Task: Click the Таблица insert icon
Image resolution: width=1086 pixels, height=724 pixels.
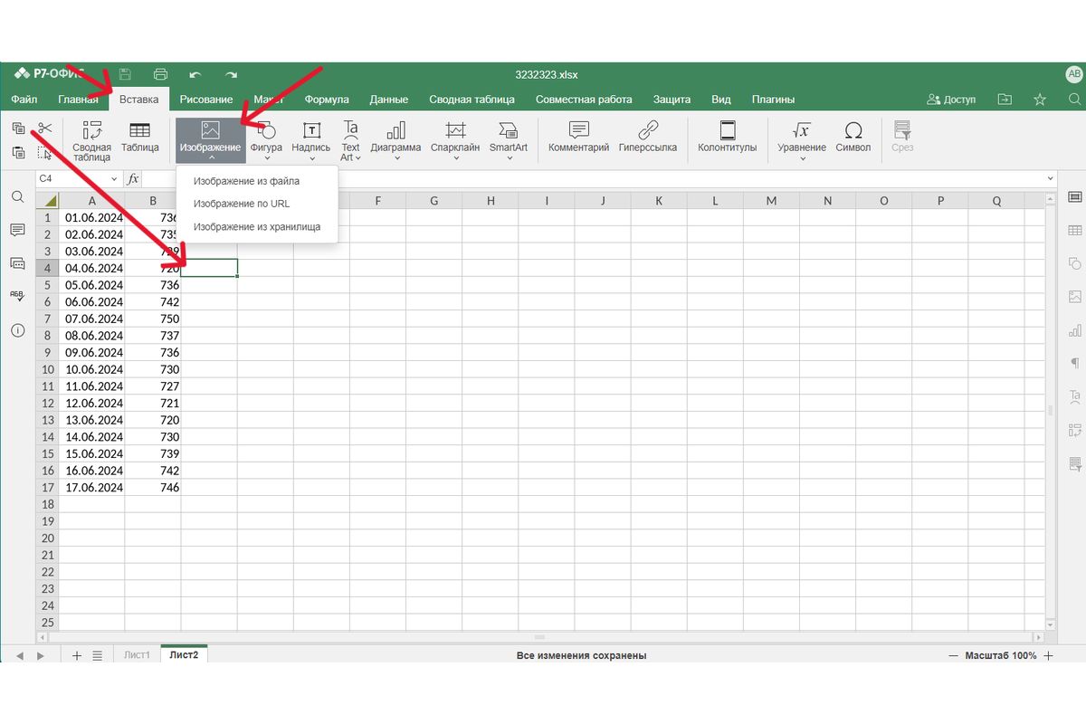Action: click(139, 137)
